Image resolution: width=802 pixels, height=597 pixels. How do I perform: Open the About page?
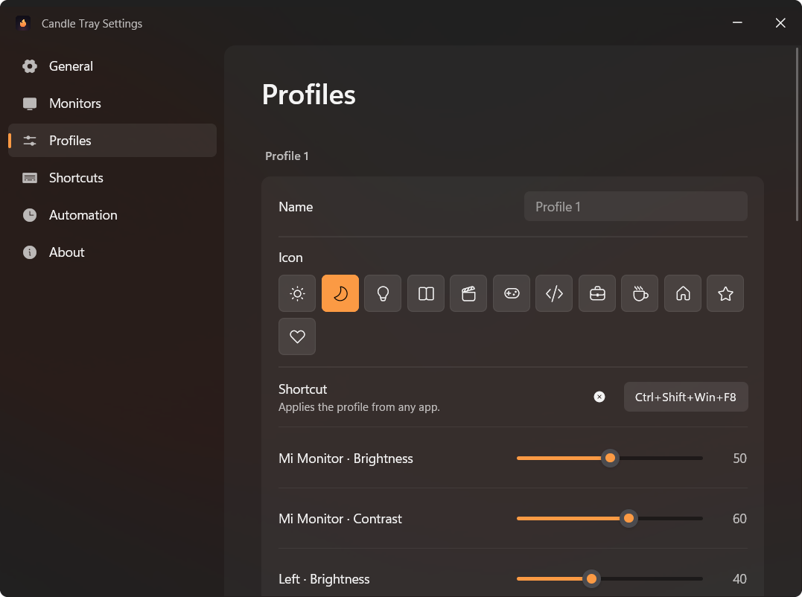pos(112,252)
